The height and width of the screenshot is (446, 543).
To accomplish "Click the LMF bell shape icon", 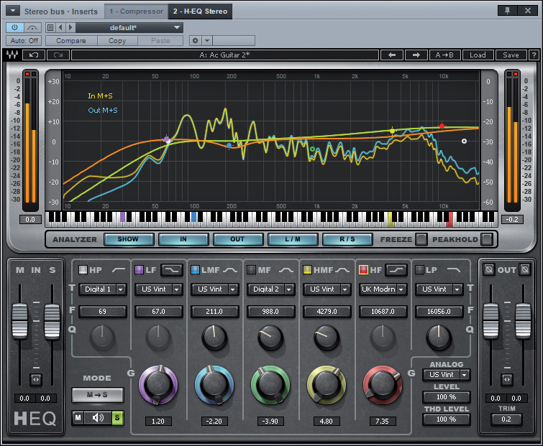I will [x=230, y=270].
